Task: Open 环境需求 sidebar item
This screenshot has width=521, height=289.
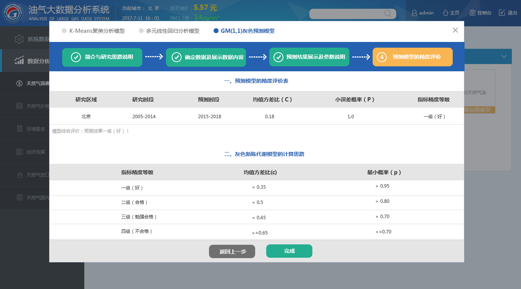Action: [25, 129]
